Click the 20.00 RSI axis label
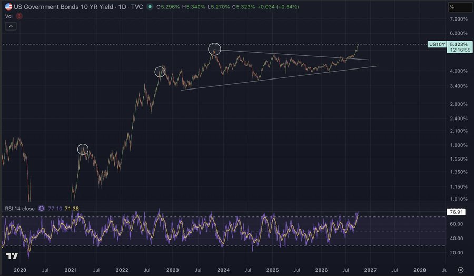 [x=457, y=253]
